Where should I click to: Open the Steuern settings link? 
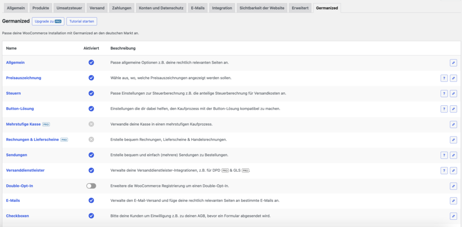(x=13, y=93)
